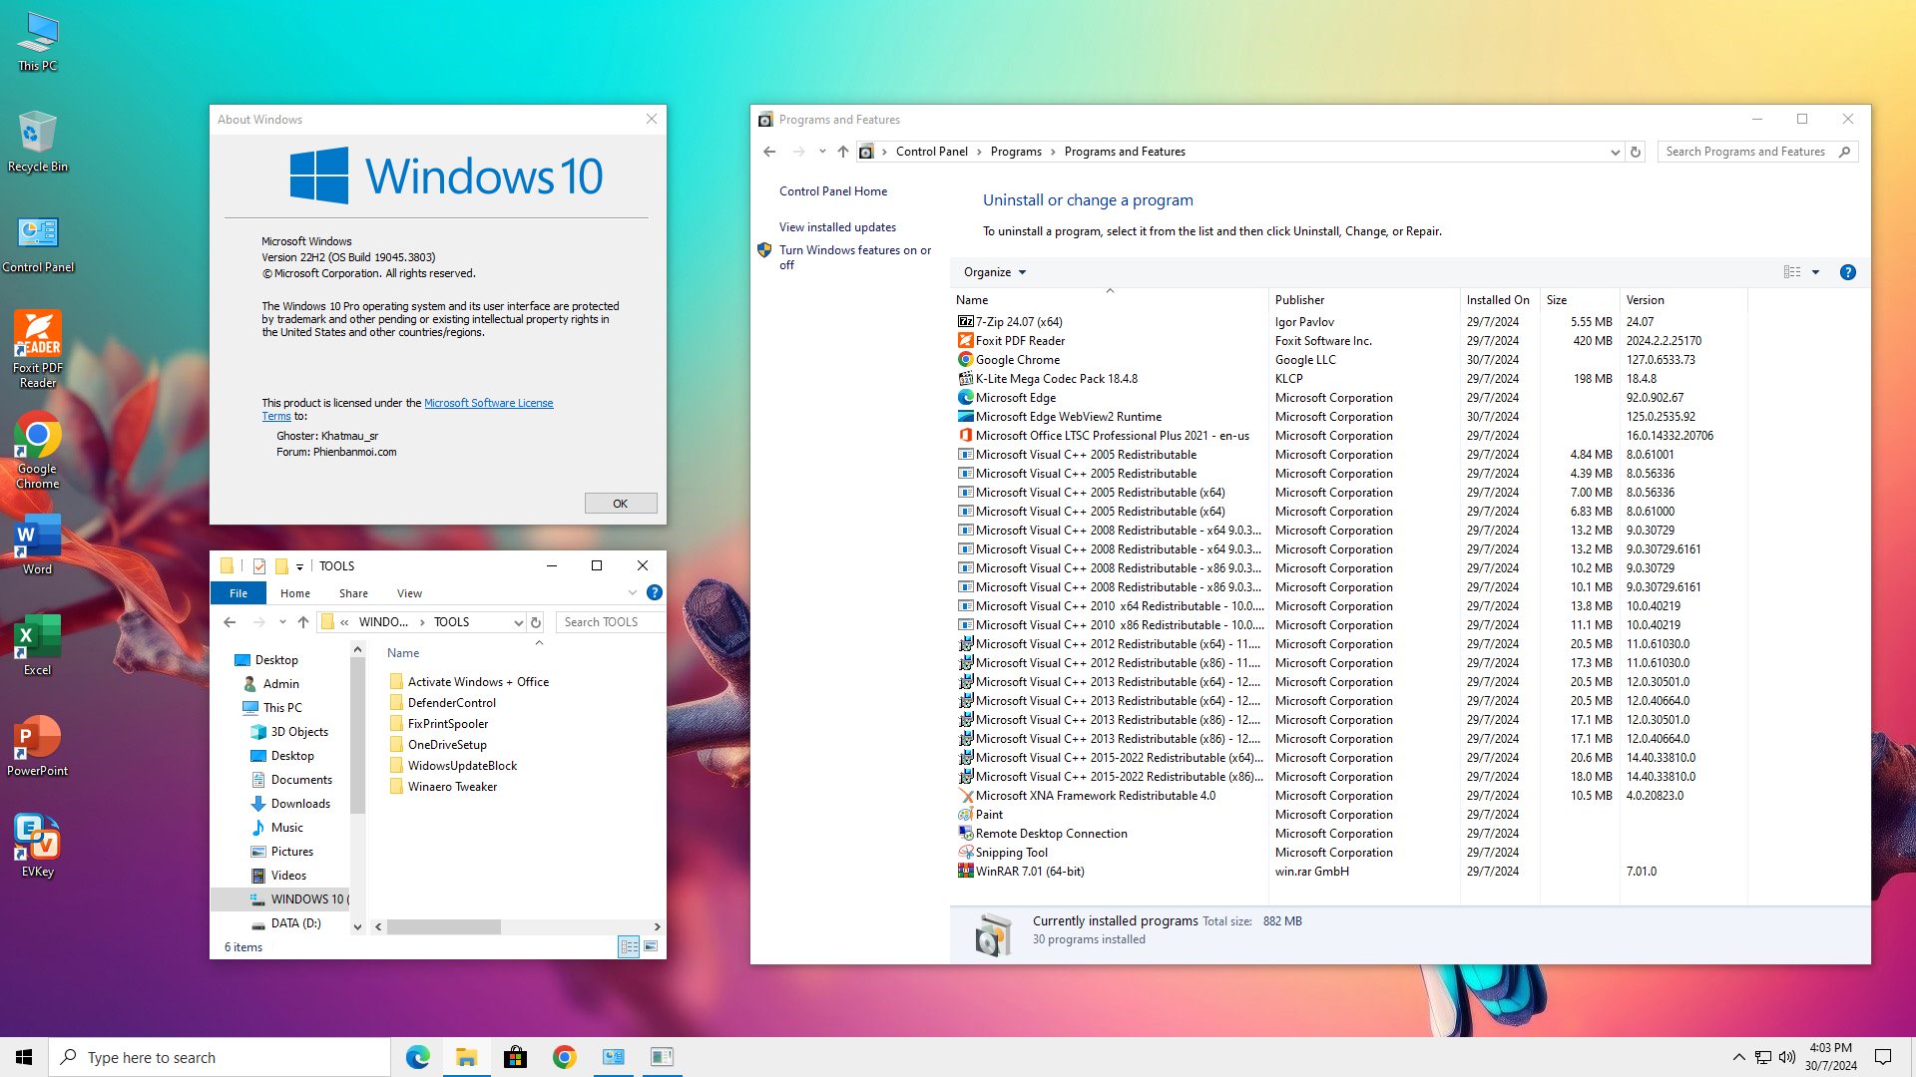Click the Microsoft Store taskbar icon

coord(515,1057)
